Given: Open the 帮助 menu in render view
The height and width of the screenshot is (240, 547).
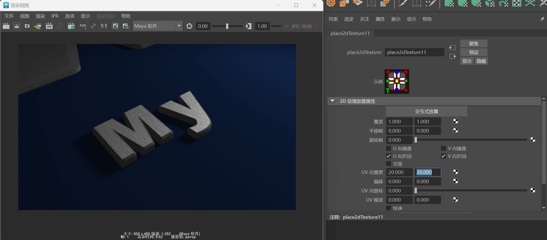Looking at the screenshot, I should [126, 16].
